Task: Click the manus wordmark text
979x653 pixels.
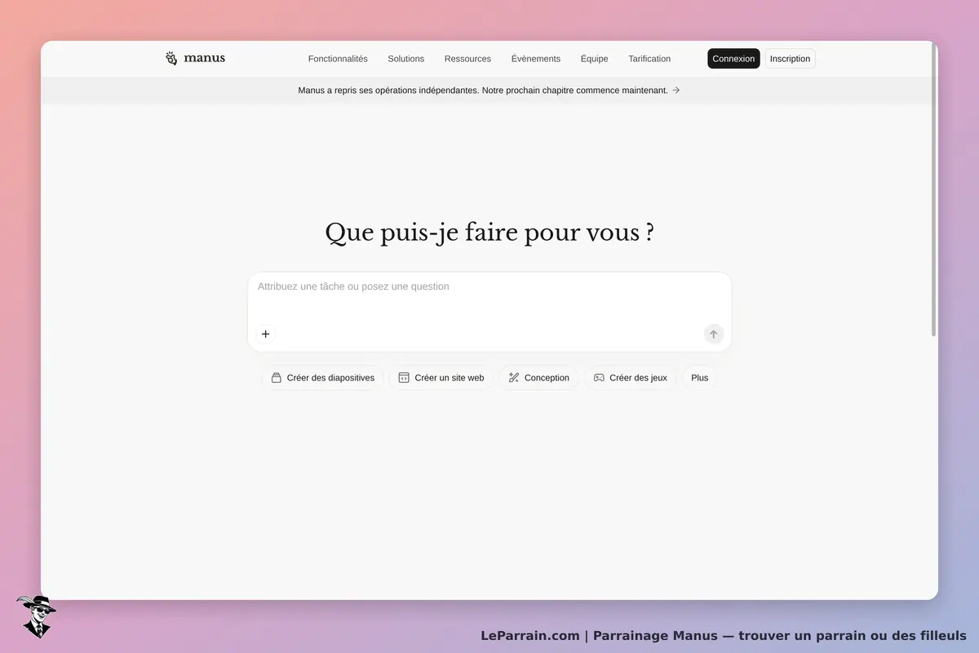Action: pyautogui.click(x=204, y=58)
